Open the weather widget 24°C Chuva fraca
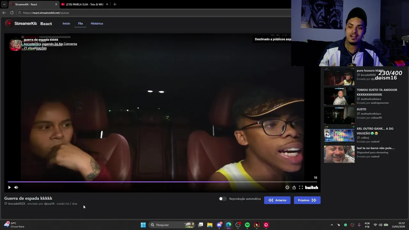The height and width of the screenshot is (230, 409). (14, 225)
